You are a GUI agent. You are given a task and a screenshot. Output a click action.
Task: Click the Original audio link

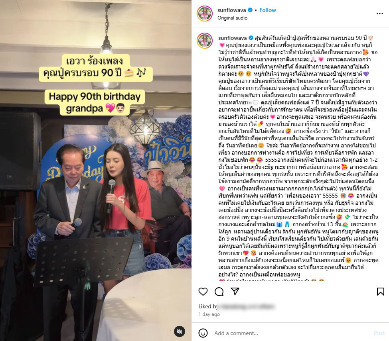coord(233,18)
